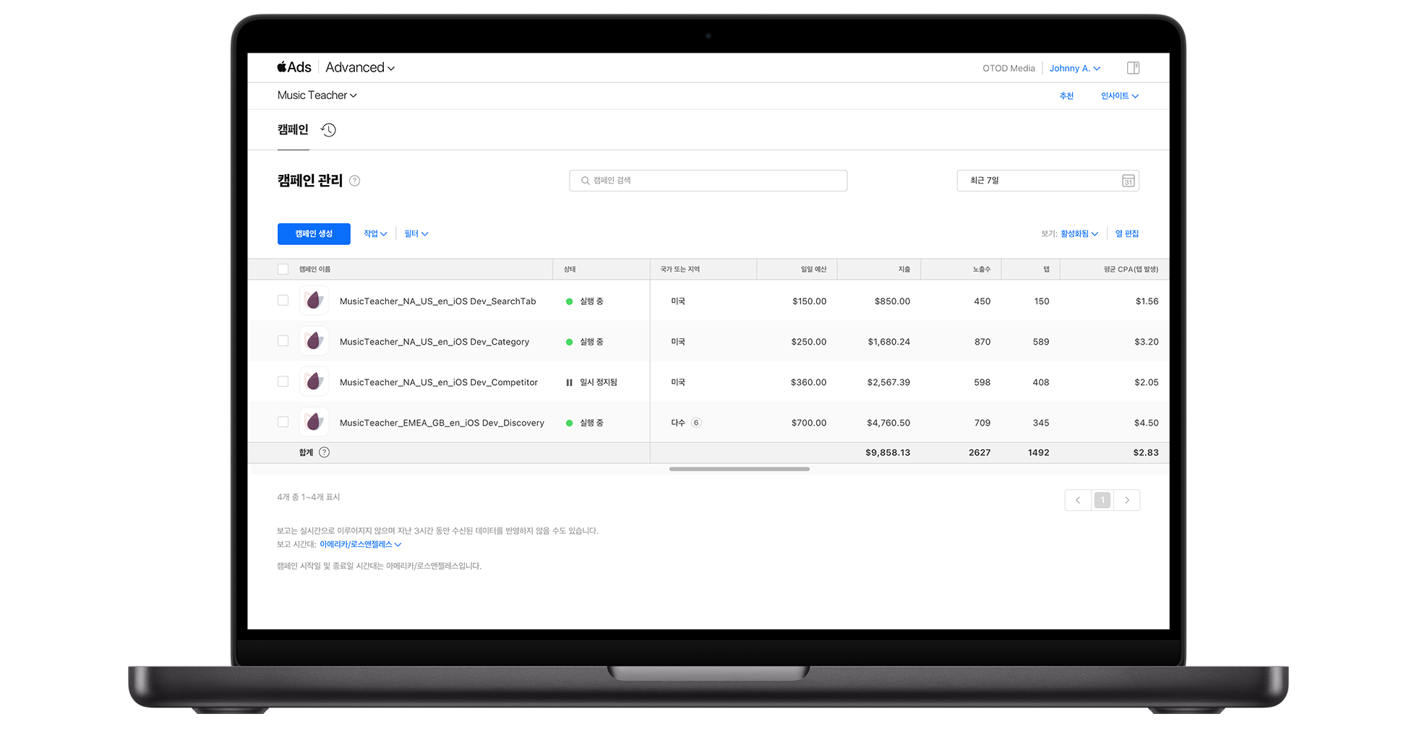Switch to the 캠페인 tab
Screen dimensions: 1417x740
click(293, 130)
